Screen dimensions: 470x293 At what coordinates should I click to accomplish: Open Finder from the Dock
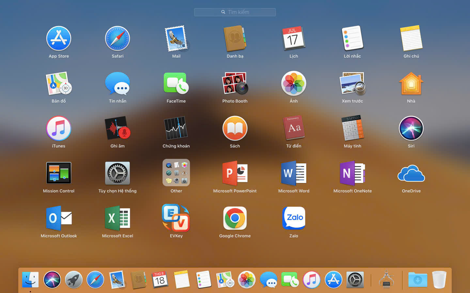[x=30, y=280]
